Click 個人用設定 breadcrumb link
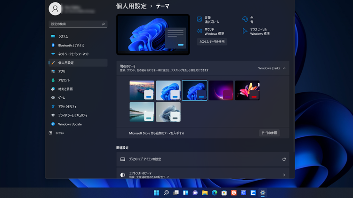The width and height of the screenshot is (353, 198). pyautogui.click(x=131, y=6)
